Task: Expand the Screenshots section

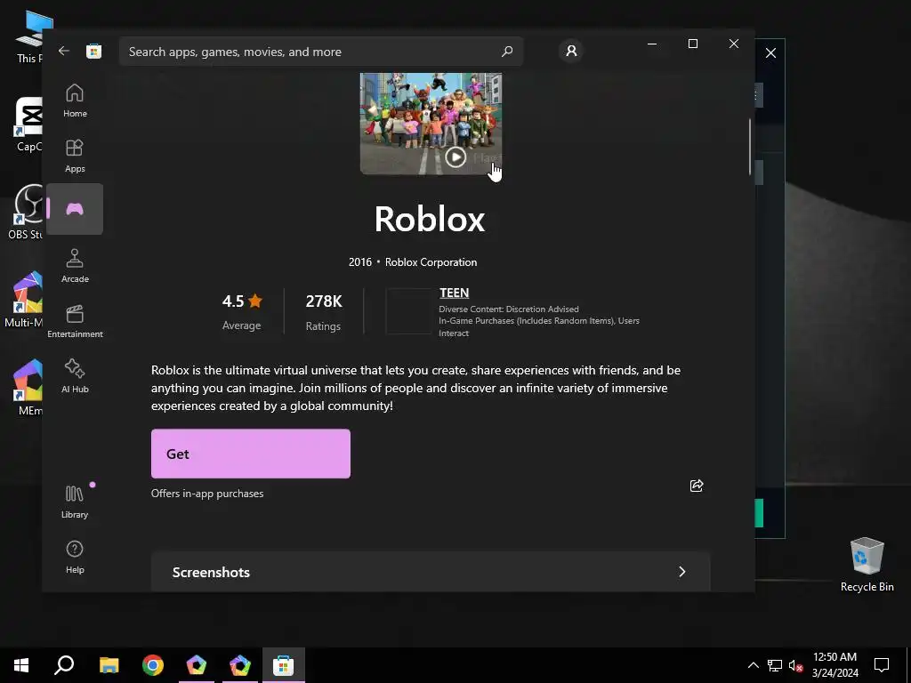Action: tap(431, 572)
